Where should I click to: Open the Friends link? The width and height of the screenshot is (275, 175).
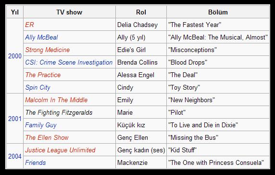(36, 162)
